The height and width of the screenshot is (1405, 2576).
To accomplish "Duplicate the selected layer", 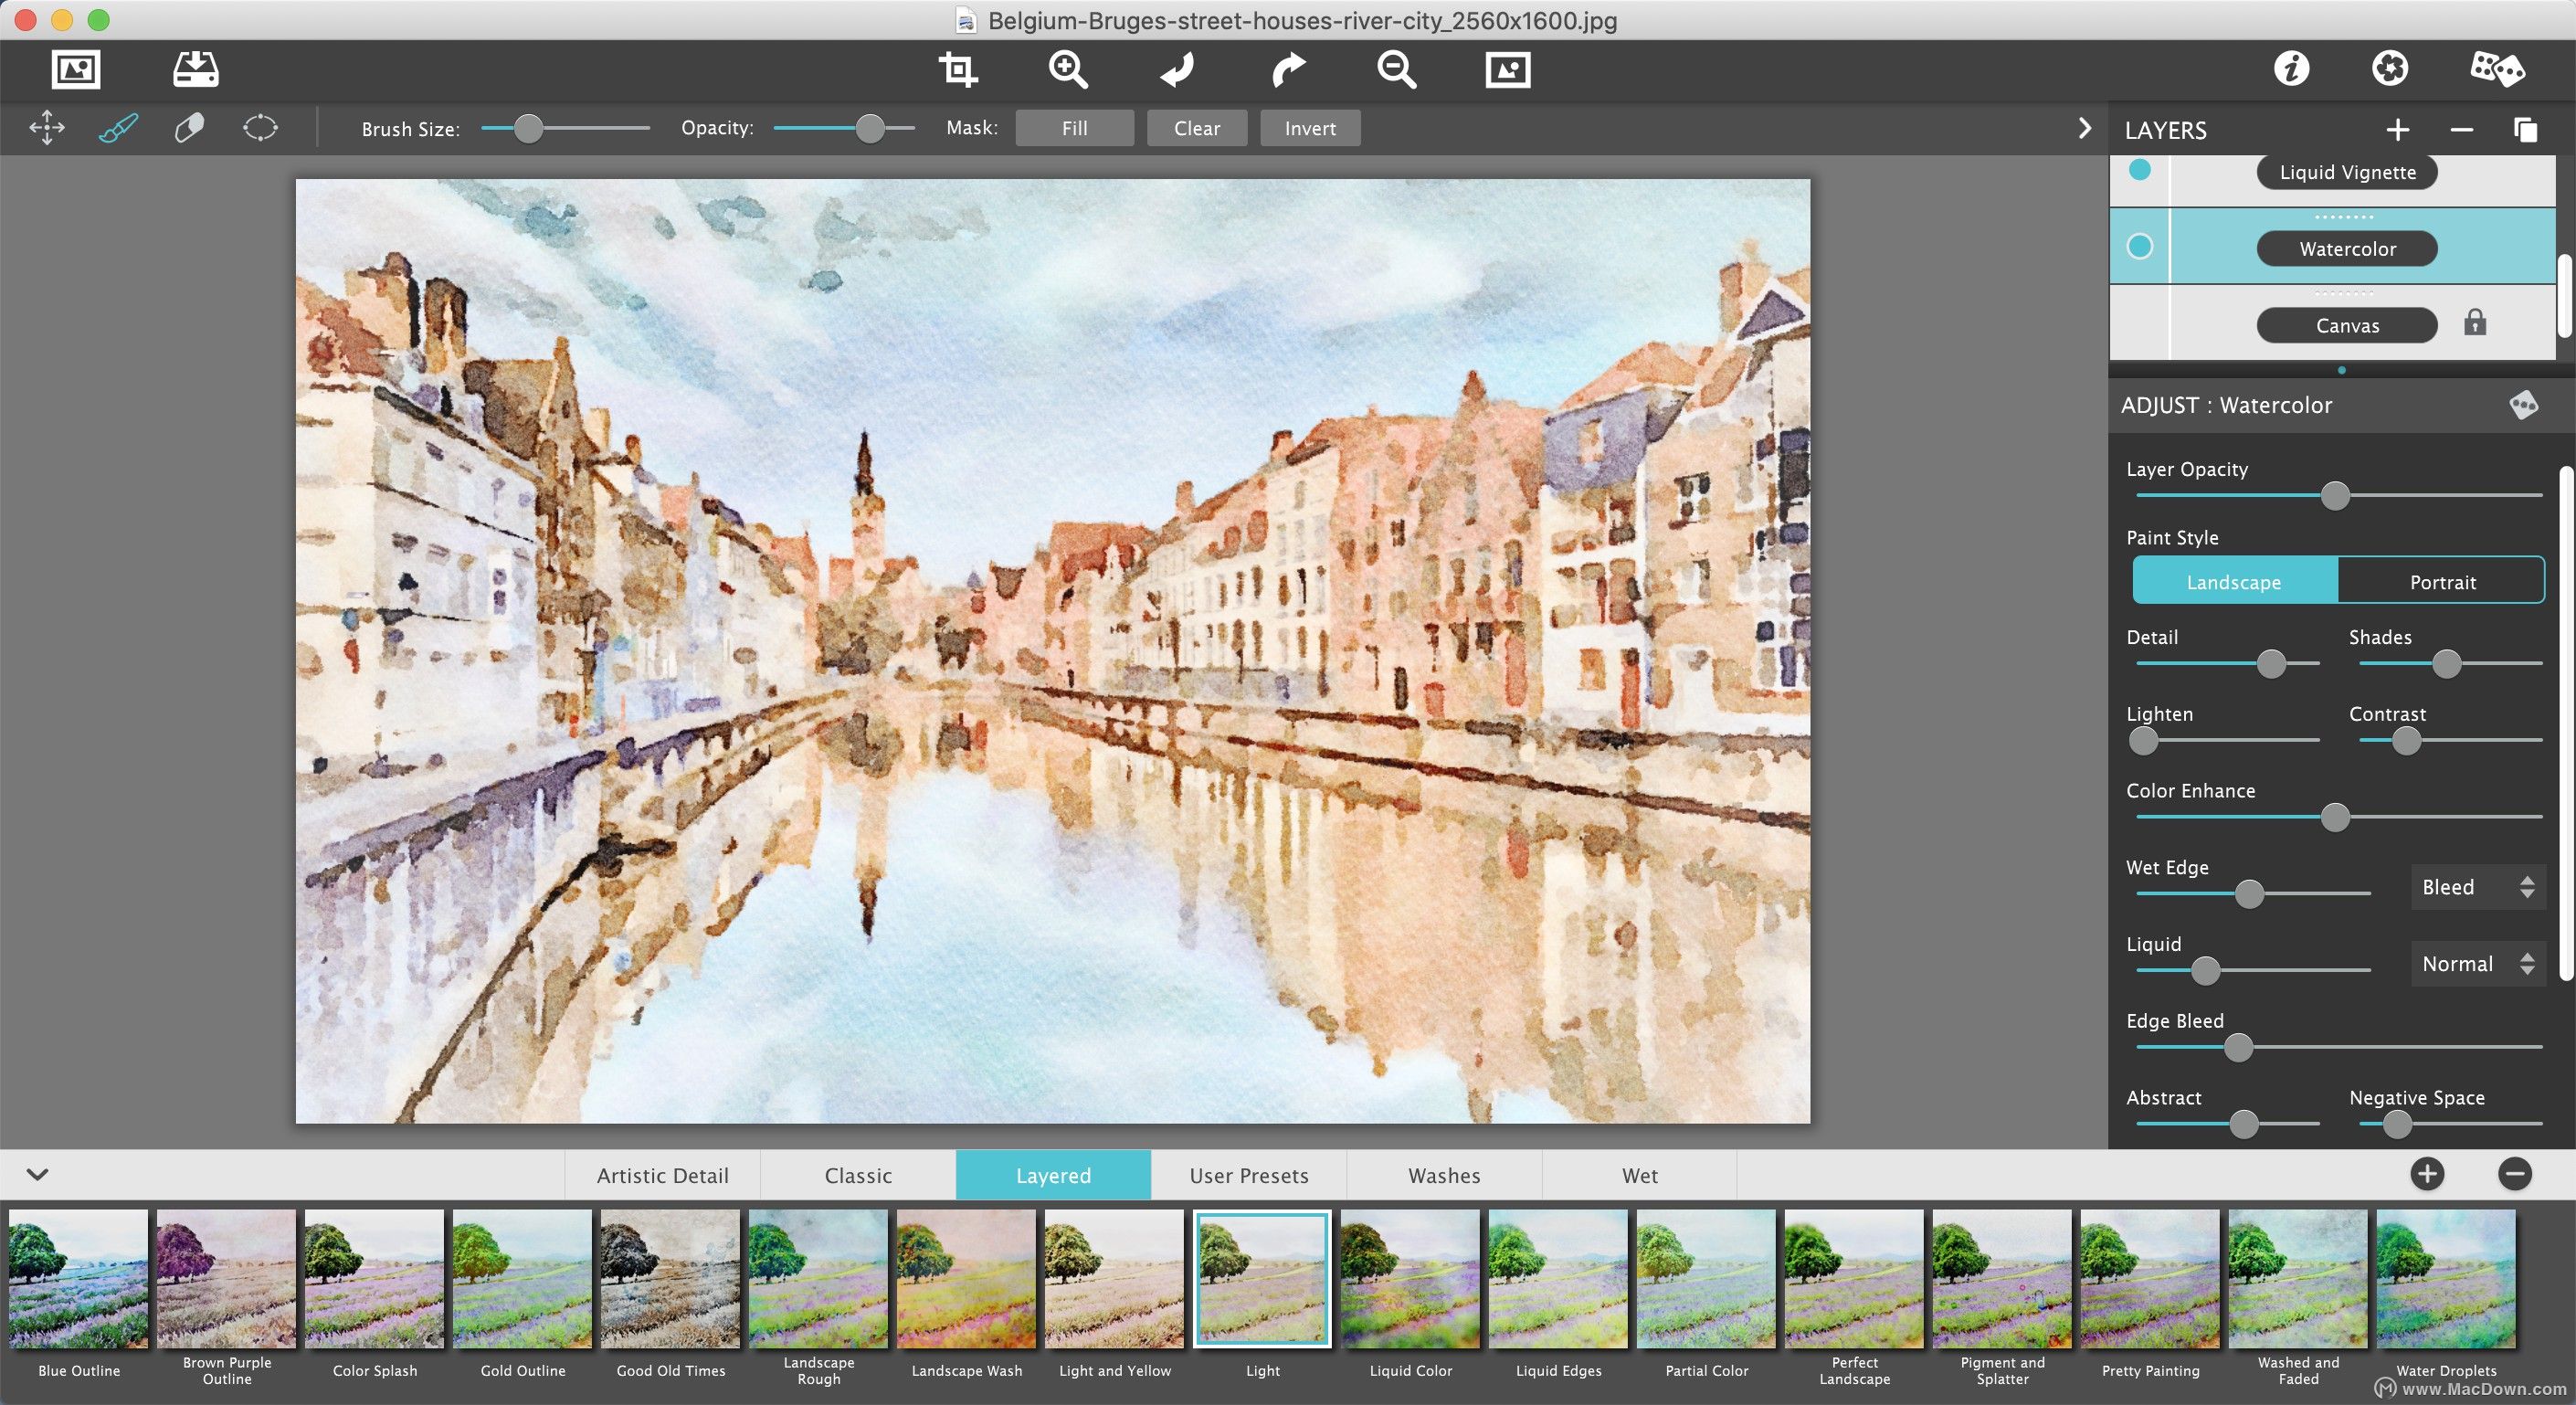I will pyautogui.click(x=2525, y=130).
